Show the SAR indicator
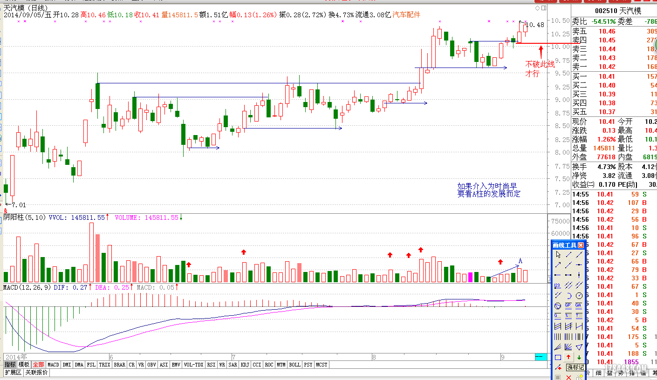This screenshot has width=657, height=380. (233, 365)
